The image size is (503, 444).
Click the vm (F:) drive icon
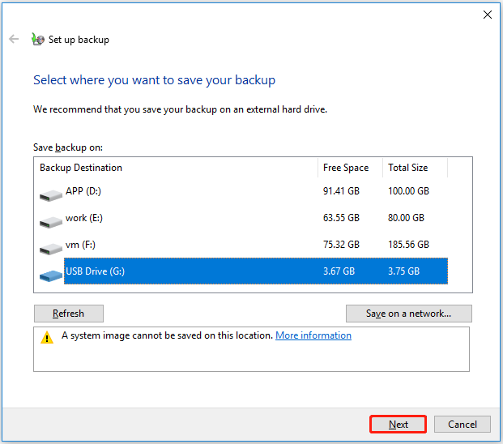[x=50, y=248]
